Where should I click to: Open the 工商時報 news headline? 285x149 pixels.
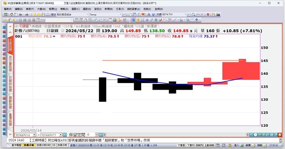click(x=90, y=140)
